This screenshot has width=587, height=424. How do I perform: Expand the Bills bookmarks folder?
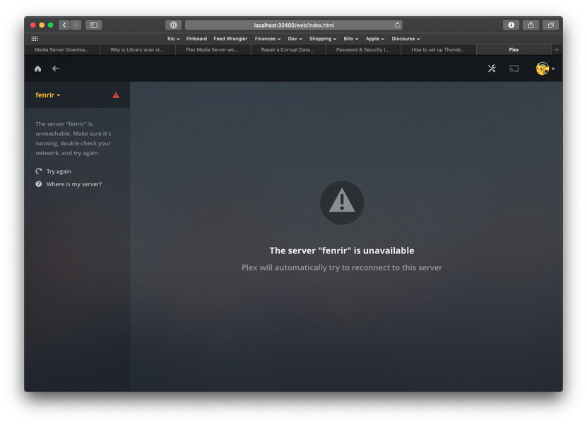coord(351,39)
